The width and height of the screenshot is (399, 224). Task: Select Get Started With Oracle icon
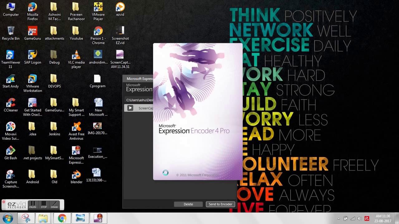(x=32, y=107)
